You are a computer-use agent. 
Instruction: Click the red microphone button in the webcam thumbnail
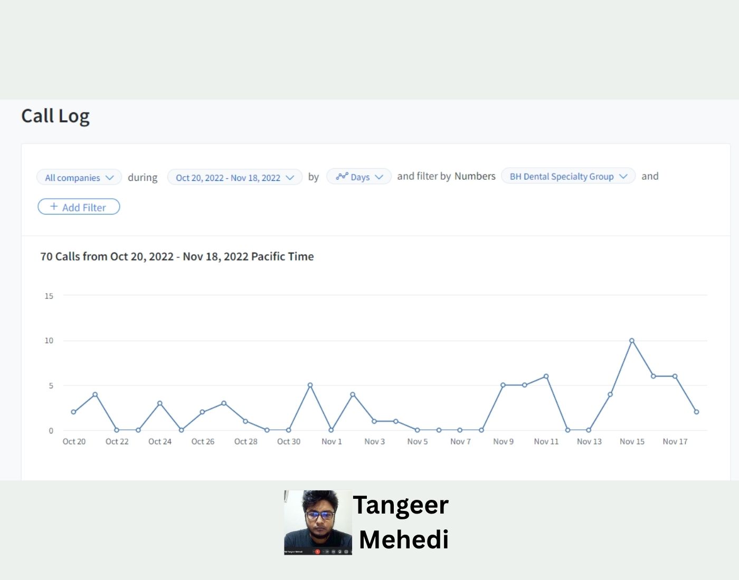coord(317,552)
